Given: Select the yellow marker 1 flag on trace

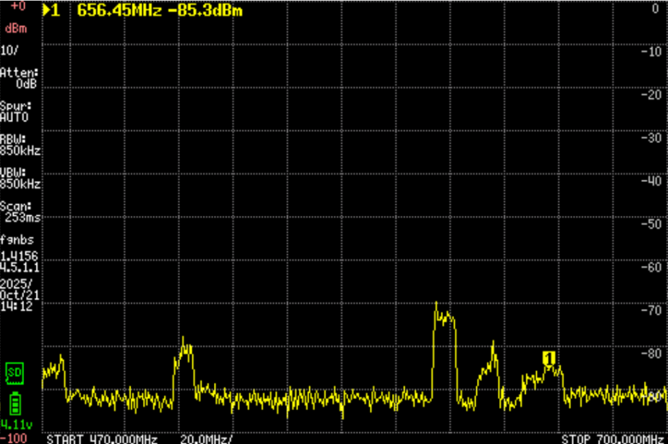Looking at the screenshot, I should point(549,357).
